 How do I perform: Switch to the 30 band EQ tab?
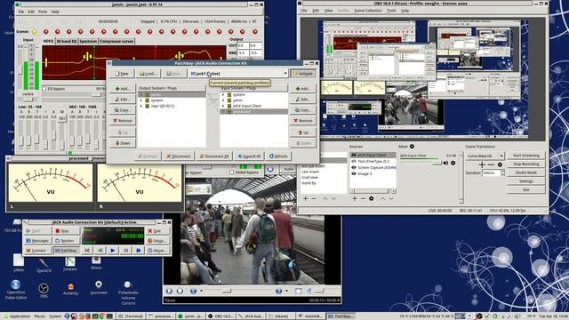tap(67, 42)
